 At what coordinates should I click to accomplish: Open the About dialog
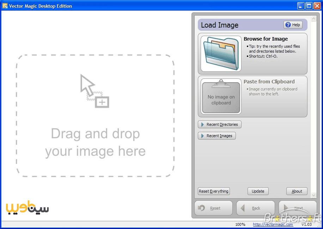click(x=297, y=191)
